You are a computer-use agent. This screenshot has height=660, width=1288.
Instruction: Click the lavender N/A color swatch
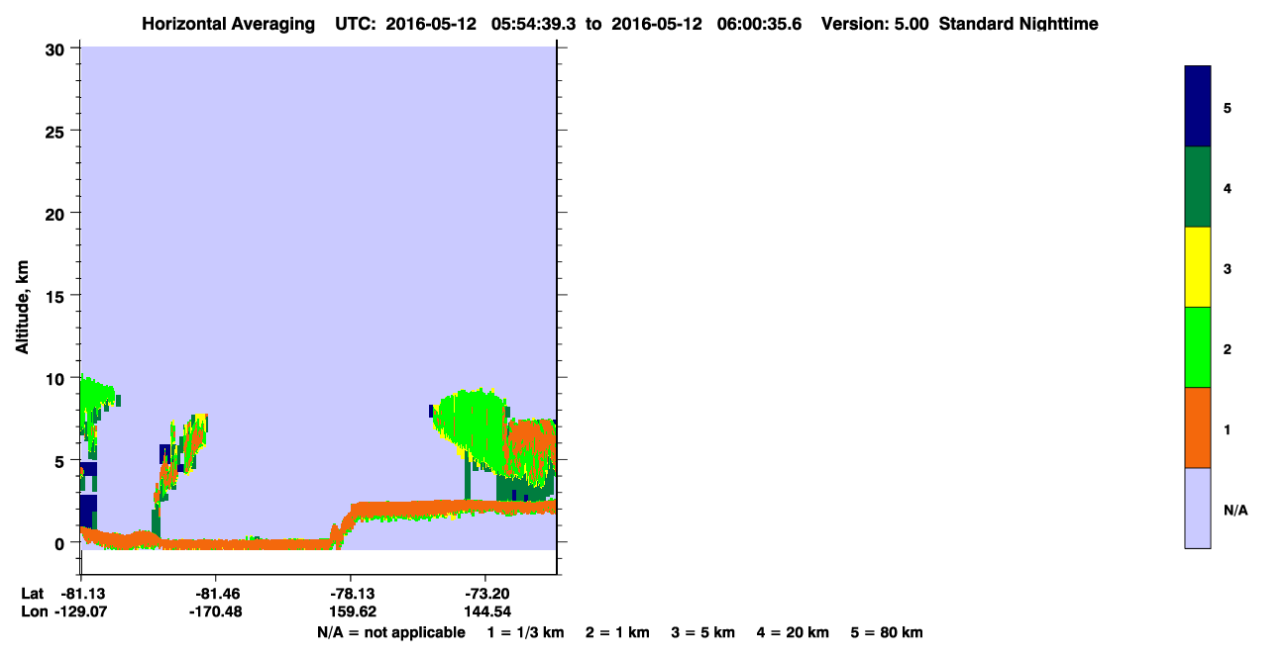click(x=1198, y=508)
